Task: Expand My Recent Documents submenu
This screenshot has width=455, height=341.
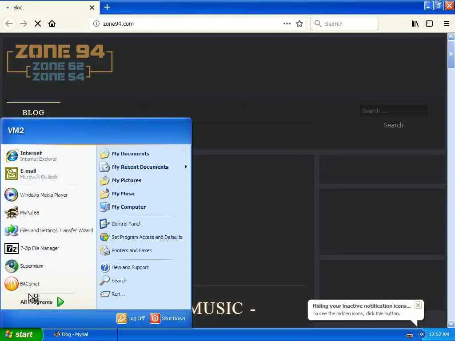Action: [144, 167]
